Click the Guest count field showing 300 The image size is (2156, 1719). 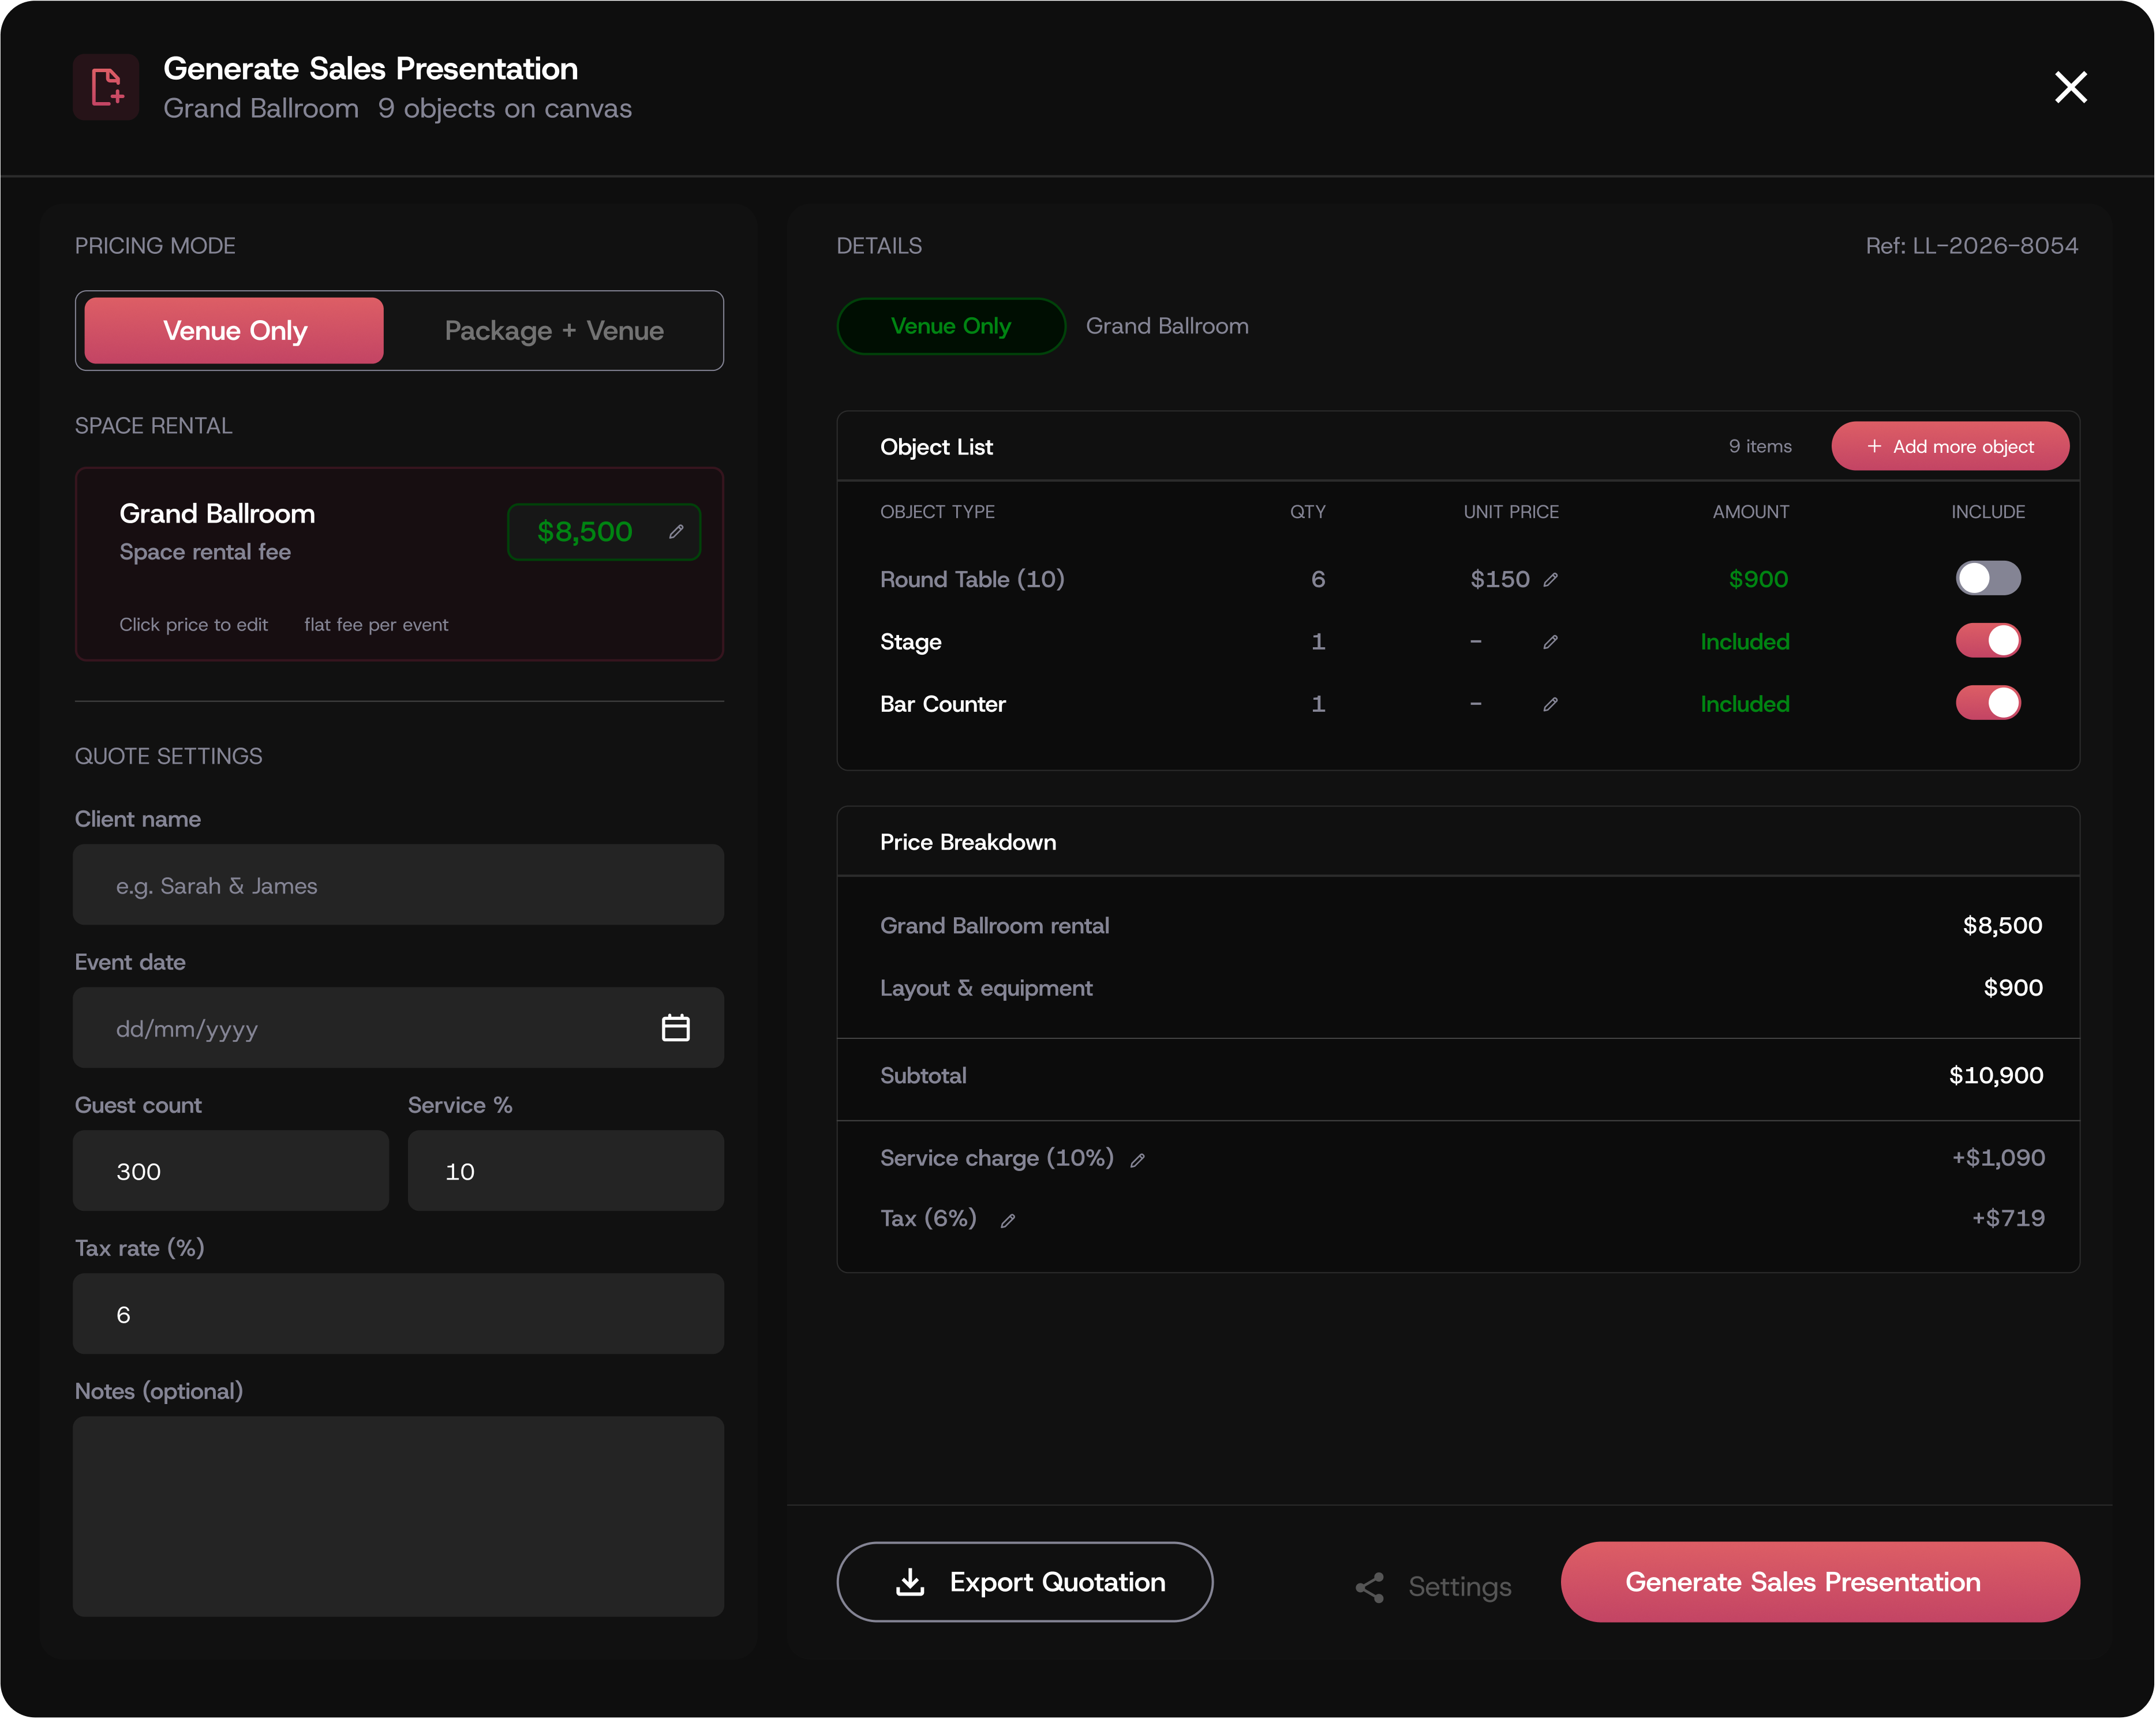[x=231, y=1172]
